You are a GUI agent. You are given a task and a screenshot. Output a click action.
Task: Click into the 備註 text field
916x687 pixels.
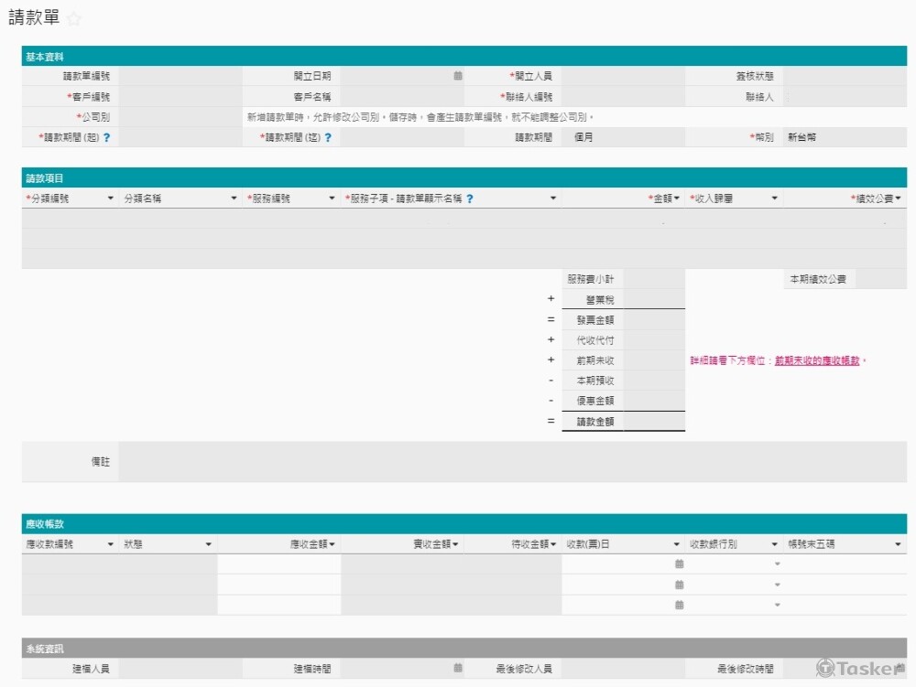pos(512,462)
